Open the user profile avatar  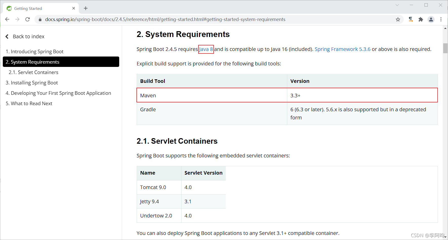[x=431, y=19]
